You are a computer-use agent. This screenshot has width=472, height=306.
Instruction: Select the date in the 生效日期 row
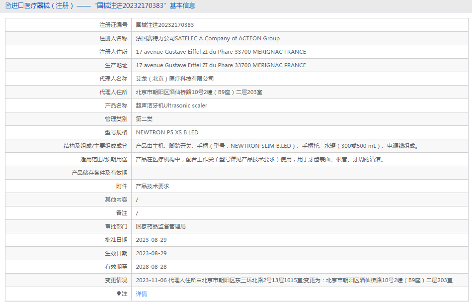pos(152,253)
